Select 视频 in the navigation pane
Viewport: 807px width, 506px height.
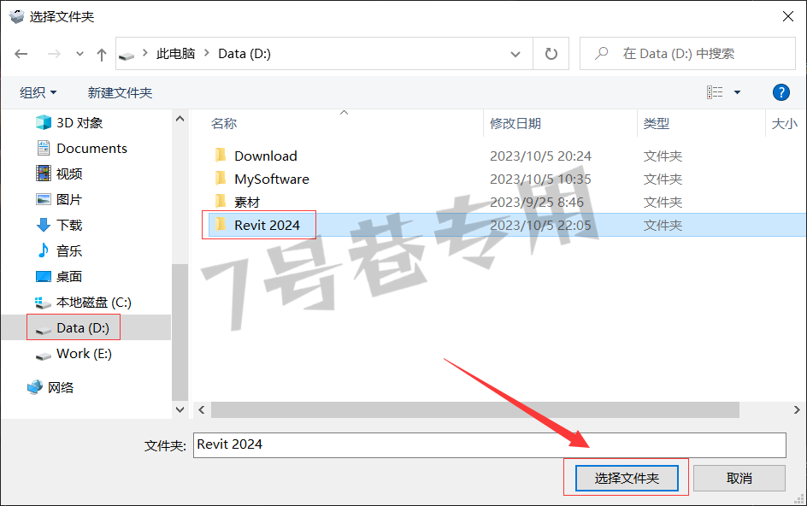point(69,174)
